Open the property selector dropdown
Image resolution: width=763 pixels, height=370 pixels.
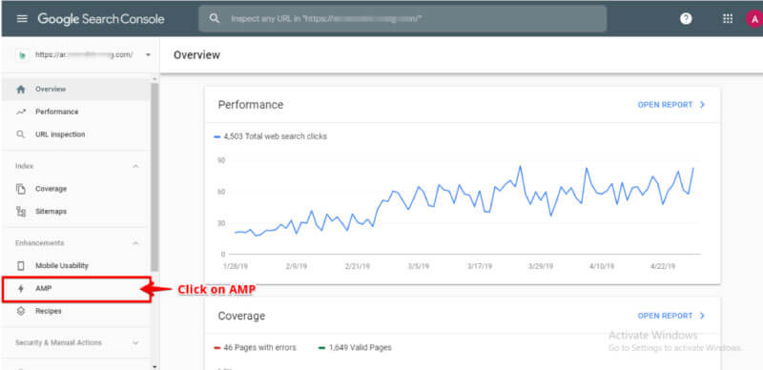(x=148, y=55)
